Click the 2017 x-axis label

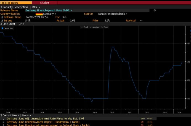60,112
